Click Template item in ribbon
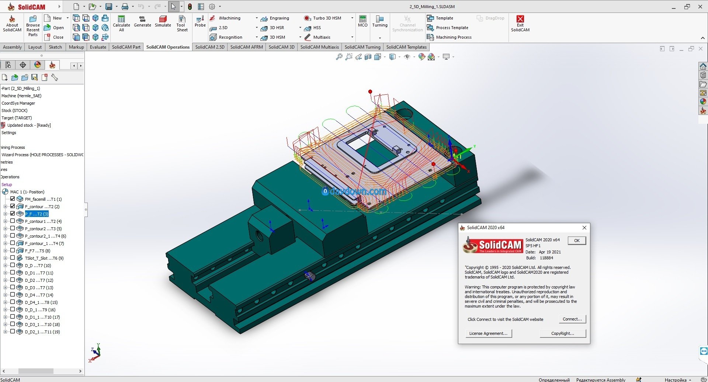 [x=440, y=18]
